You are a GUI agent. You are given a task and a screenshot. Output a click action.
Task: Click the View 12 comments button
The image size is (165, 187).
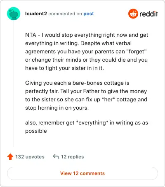(x=82, y=173)
